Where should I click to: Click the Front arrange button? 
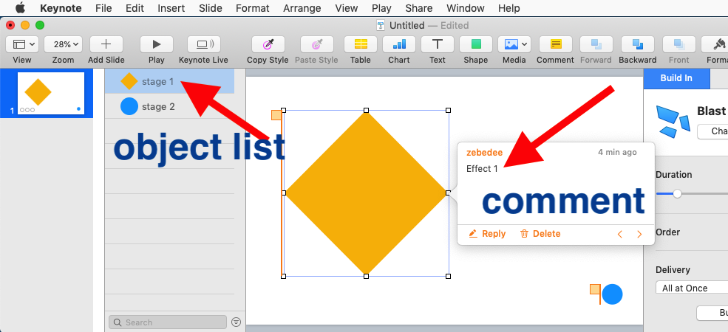678,44
